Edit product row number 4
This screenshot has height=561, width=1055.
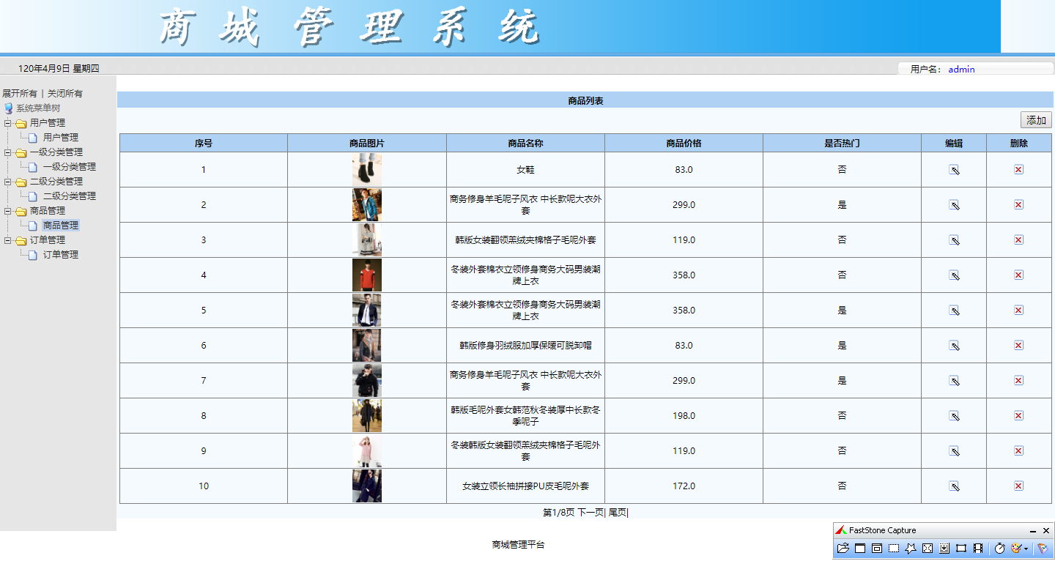point(954,275)
